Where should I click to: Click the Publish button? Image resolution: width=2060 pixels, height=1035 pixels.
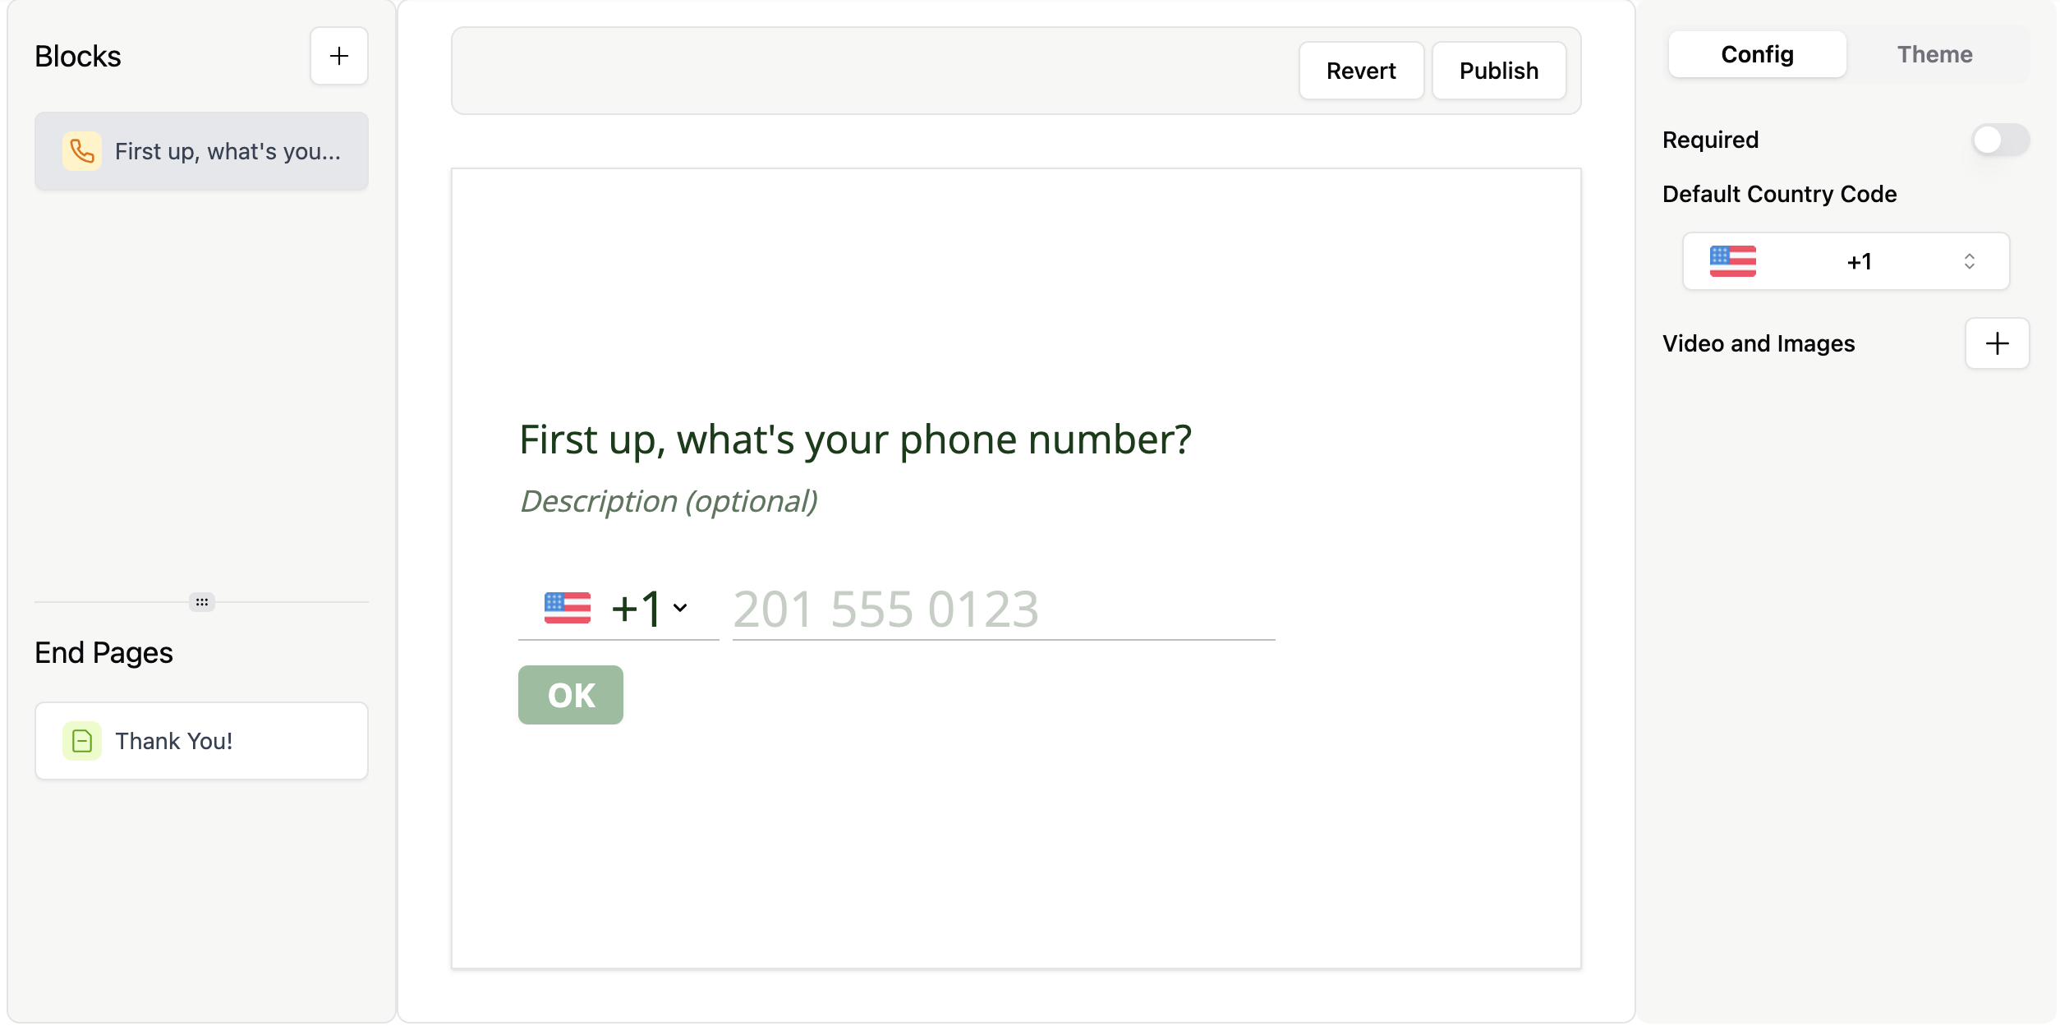[x=1499, y=71]
